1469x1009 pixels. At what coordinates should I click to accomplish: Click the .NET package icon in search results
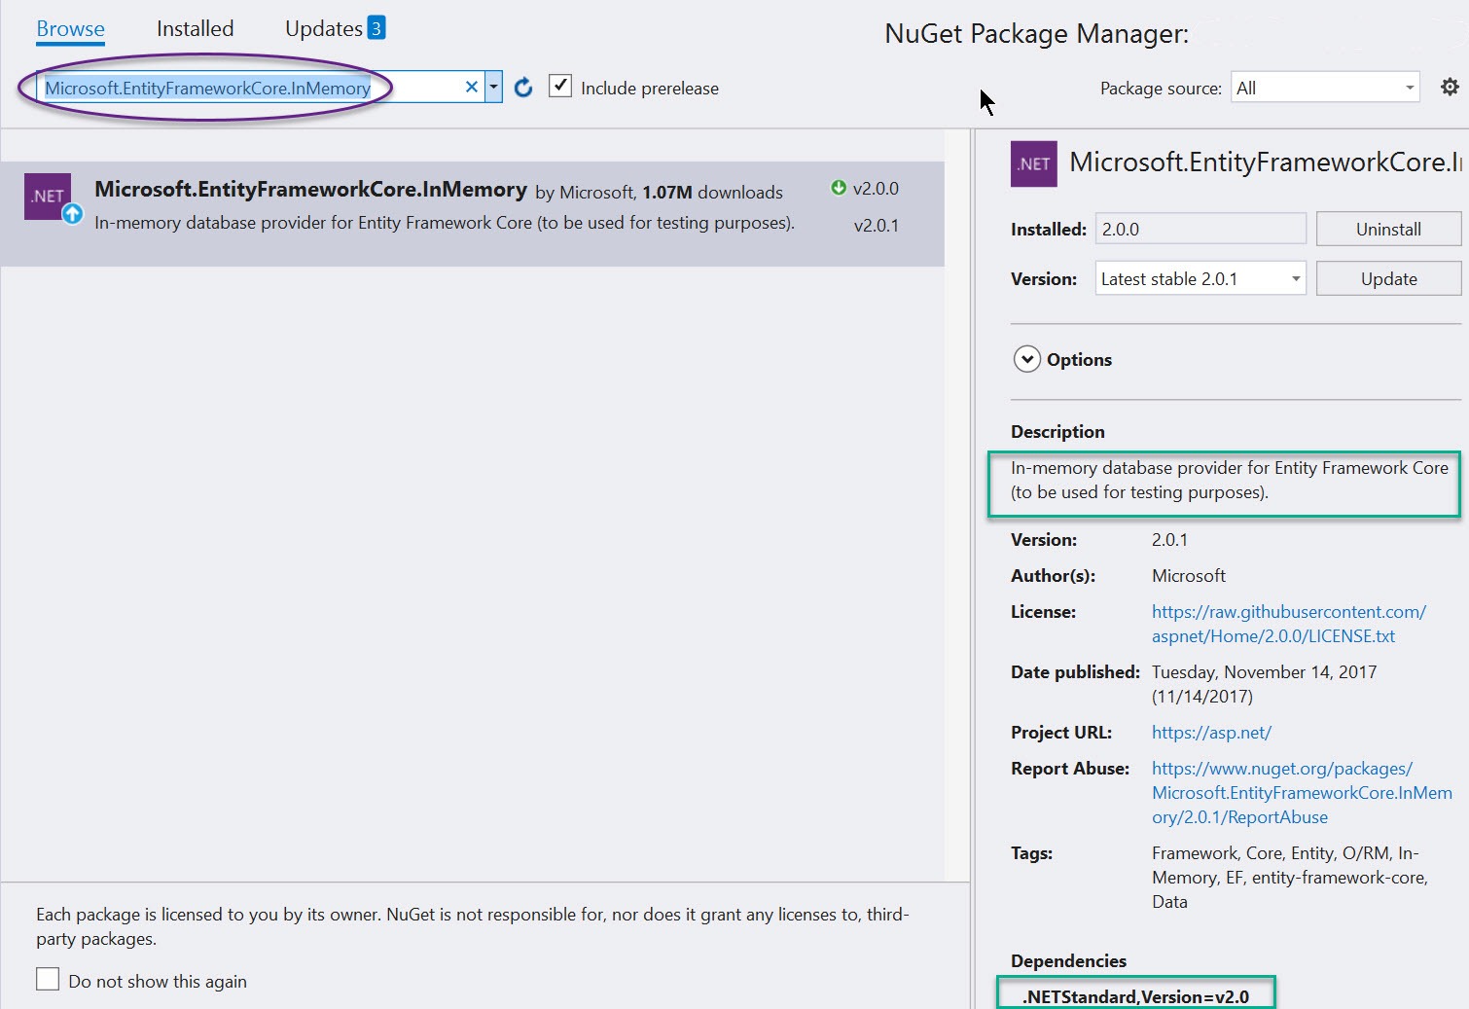tap(48, 196)
